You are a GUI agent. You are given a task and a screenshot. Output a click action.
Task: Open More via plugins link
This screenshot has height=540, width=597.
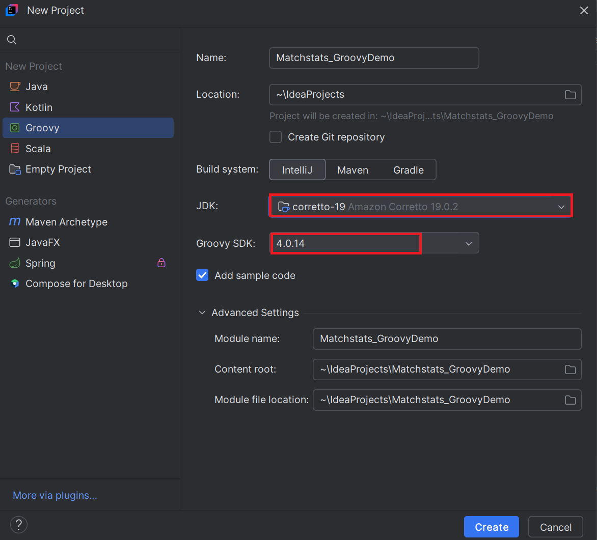[x=55, y=495]
